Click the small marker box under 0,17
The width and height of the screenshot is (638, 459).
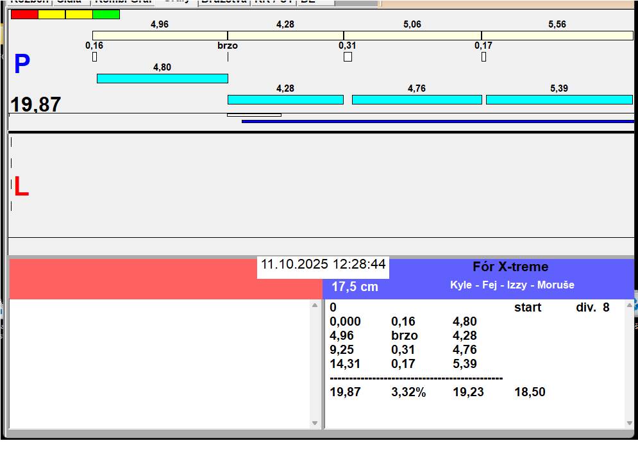tap(483, 56)
